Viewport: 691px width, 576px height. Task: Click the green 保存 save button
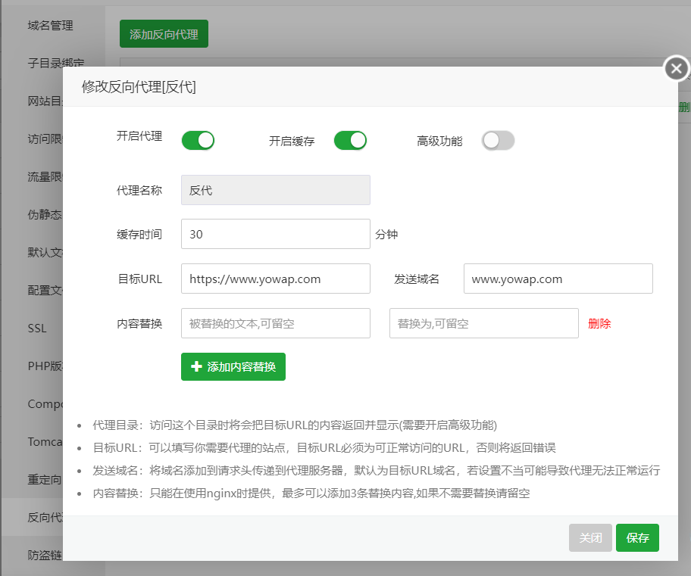coord(637,537)
